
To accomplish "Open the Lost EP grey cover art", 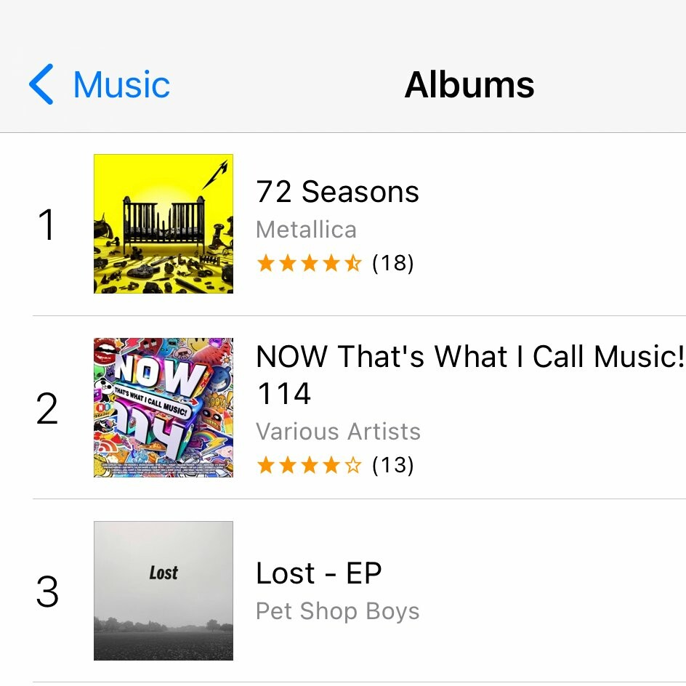I will (x=164, y=590).
